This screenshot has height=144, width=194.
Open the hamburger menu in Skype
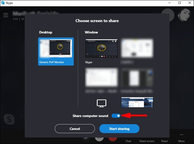6,15
